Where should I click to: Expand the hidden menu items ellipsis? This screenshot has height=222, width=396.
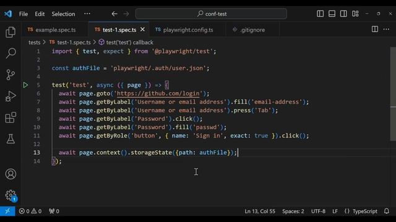87,14
